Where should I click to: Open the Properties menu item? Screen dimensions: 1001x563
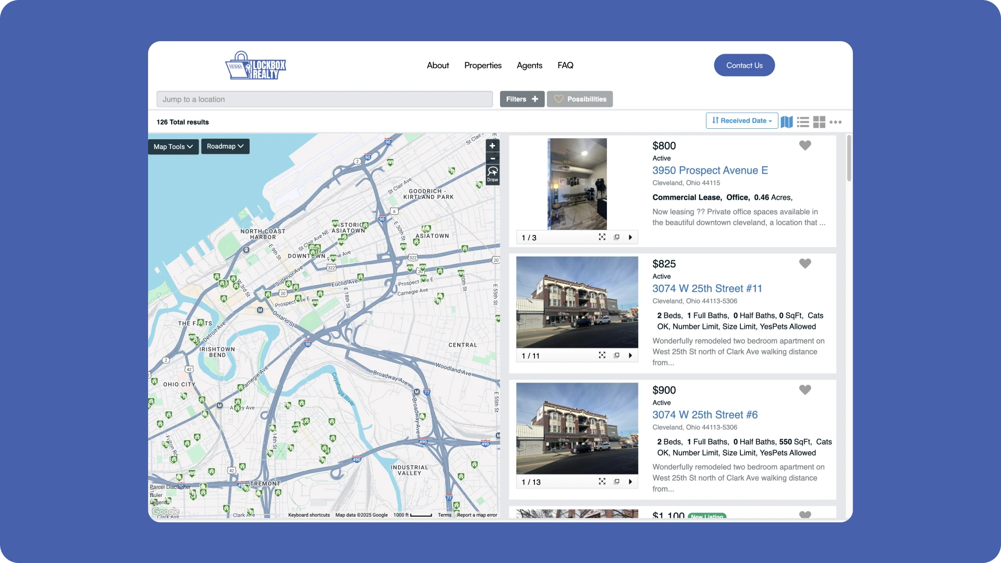point(483,65)
